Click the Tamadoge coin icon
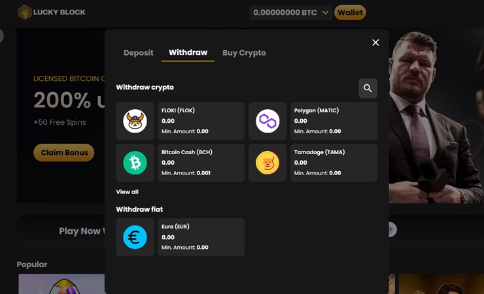The image size is (484, 294). [x=268, y=163]
